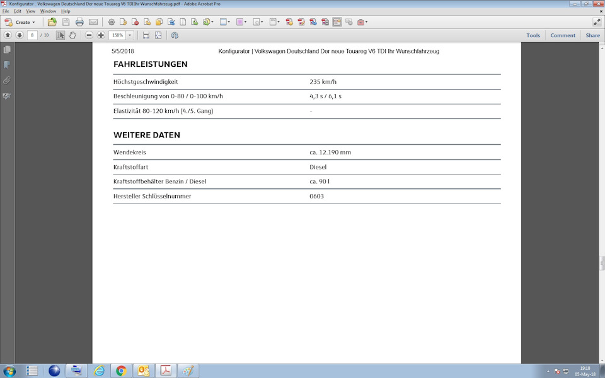Go to previous page arrow
605x378 pixels.
coord(8,35)
